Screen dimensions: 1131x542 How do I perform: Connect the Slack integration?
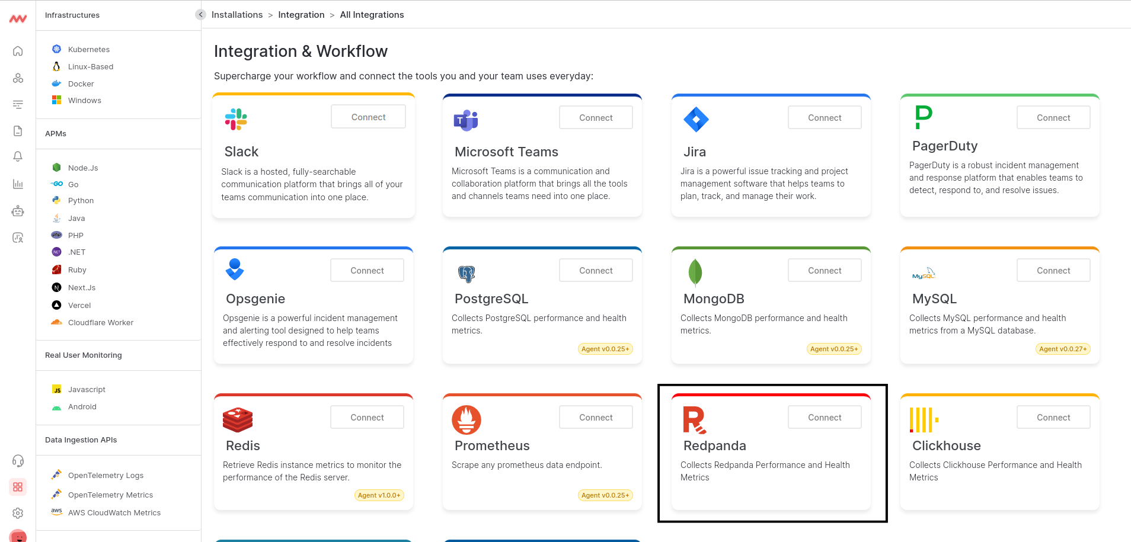[x=368, y=117]
